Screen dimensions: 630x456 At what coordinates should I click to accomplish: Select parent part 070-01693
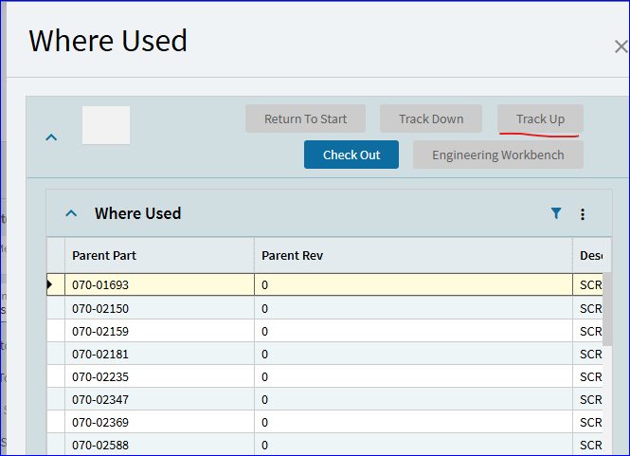159,284
